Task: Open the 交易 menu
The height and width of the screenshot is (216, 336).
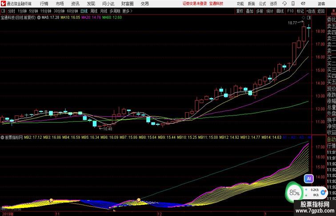Action: coord(144,4)
